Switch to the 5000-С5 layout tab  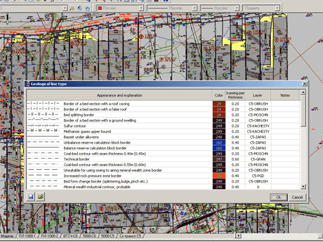point(108,236)
